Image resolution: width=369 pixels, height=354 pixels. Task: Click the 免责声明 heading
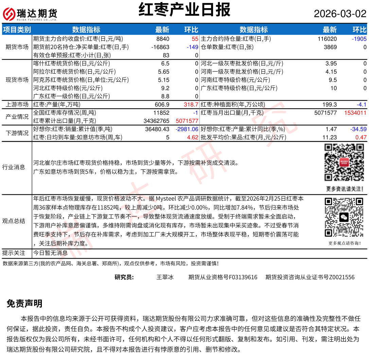[24, 304]
